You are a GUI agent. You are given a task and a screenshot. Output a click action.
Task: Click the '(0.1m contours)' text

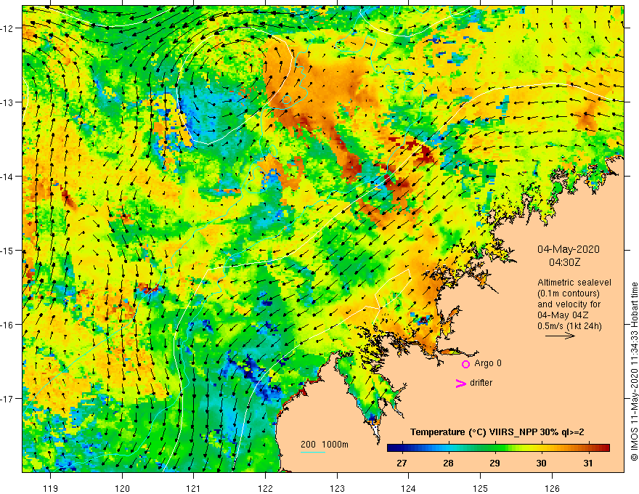click(569, 293)
